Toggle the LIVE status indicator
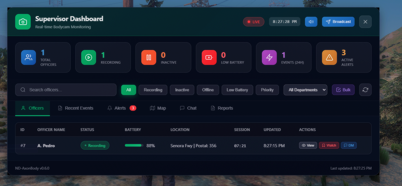This screenshot has width=402, height=186. coord(254,22)
